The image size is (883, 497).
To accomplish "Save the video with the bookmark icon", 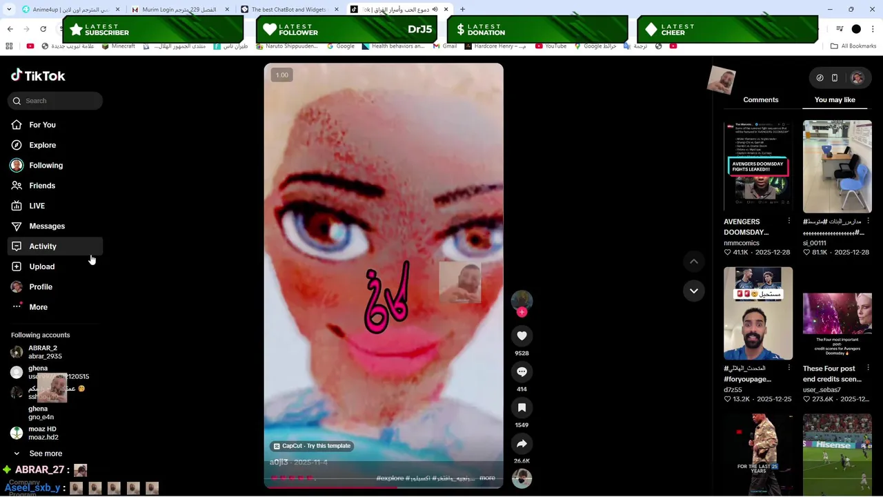I will (522, 407).
